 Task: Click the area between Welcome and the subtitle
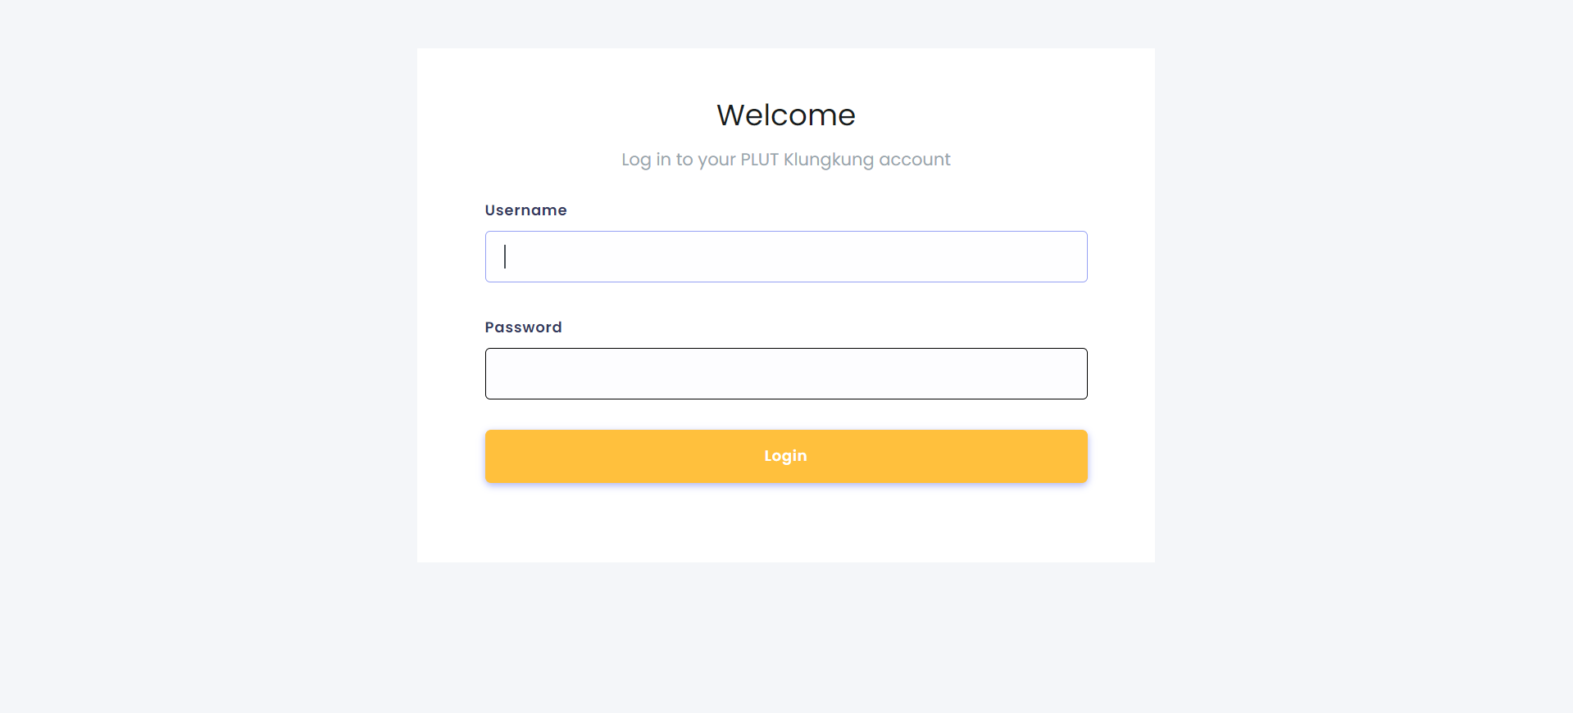point(785,139)
